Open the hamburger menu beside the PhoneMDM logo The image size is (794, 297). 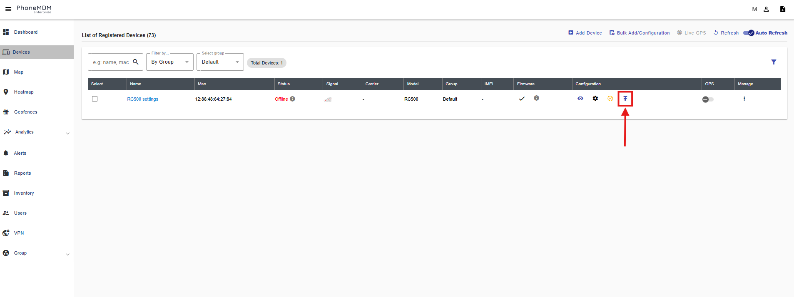click(8, 9)
